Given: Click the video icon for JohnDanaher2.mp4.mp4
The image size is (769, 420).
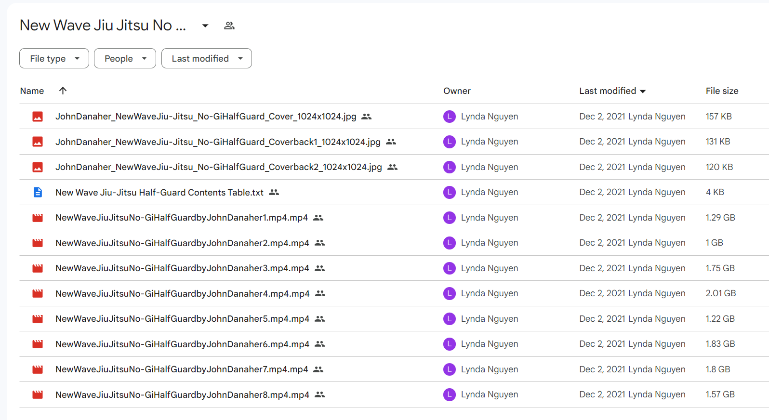Looking at the screenshot, I should [x=38, y=243].
